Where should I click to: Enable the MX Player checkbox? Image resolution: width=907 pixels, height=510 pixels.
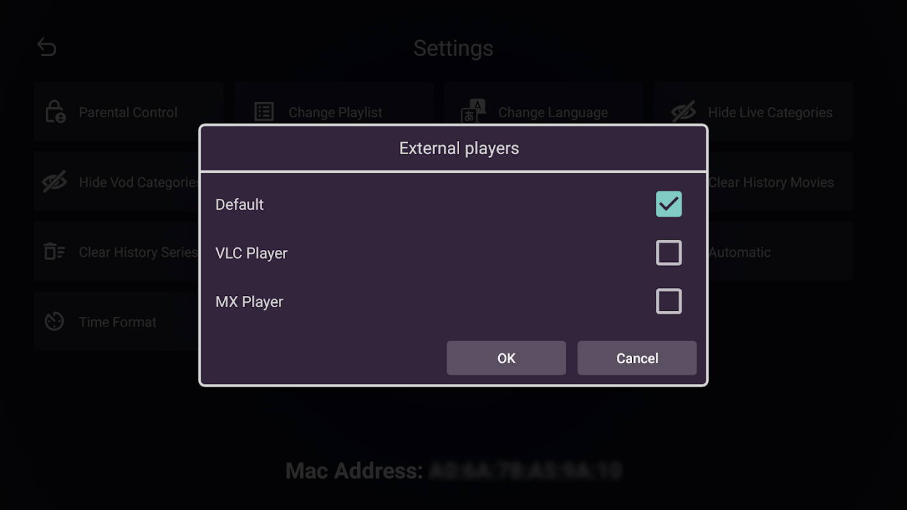(668, 302)
